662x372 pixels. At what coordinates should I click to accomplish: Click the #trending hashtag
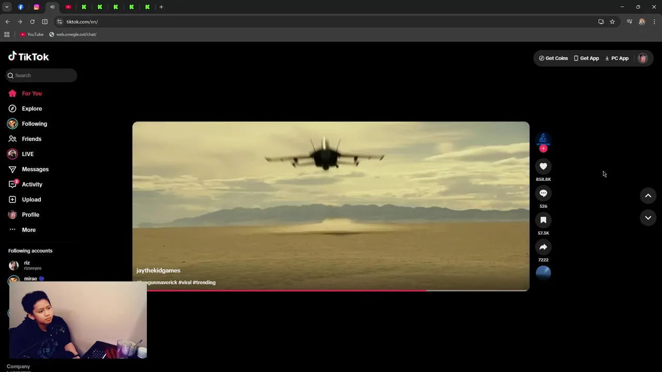point(204,283)
